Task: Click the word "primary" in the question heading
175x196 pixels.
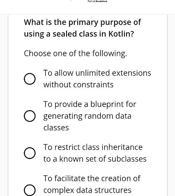Action: pyautogui.click(x=83, y=23)
